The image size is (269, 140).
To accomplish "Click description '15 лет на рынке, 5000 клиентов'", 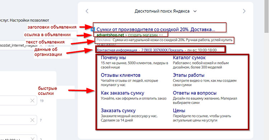I will pyautogui.click(x=134, y=65).
